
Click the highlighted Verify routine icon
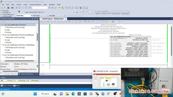coord(60,8)
